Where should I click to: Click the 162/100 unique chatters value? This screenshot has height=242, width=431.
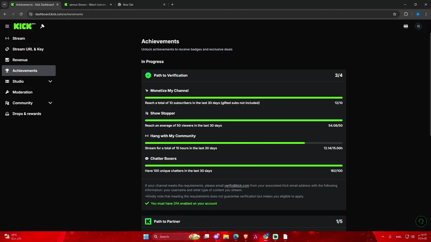pos(336,171)
